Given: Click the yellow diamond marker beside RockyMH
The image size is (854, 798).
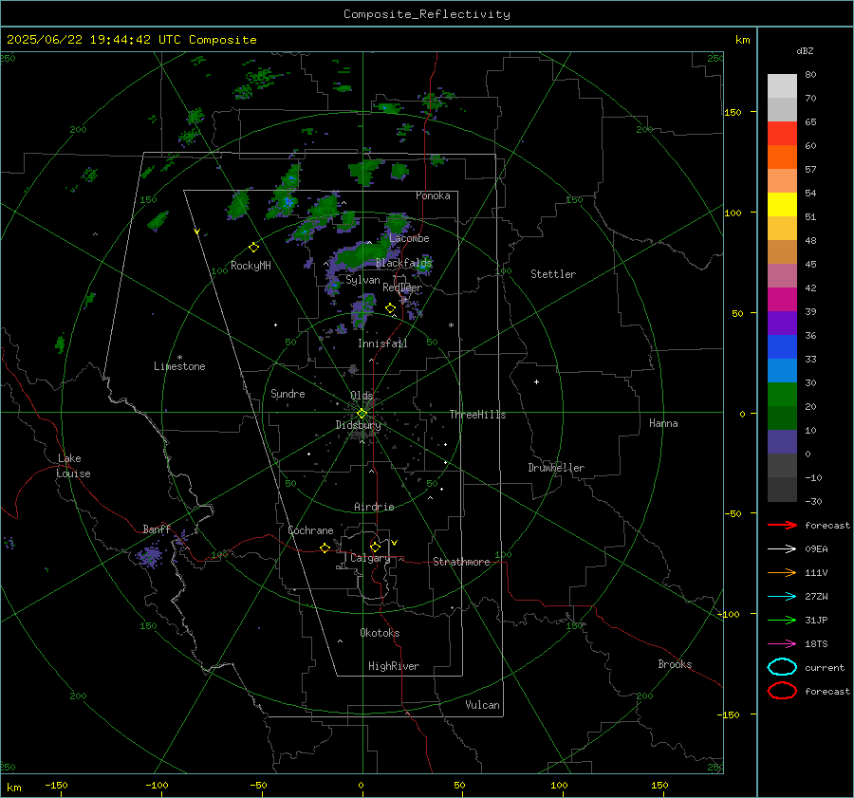Looking at the screenshot, I should (253, 248).
